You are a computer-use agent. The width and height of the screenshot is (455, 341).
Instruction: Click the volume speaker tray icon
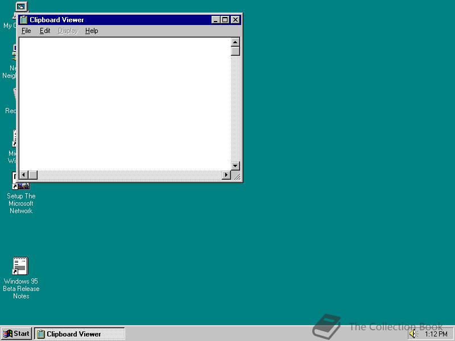point(412,334)
